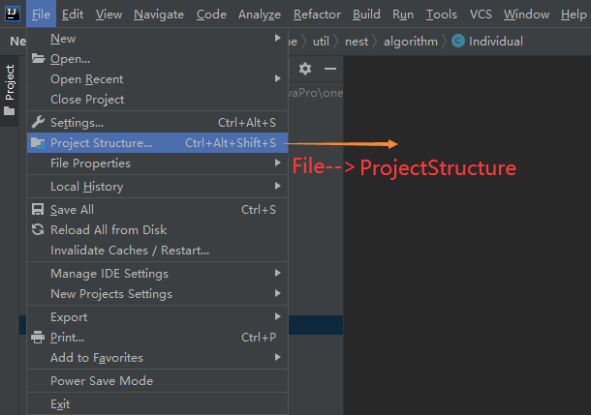
Task: Click the Open folder icon
Action: point(38,59)
